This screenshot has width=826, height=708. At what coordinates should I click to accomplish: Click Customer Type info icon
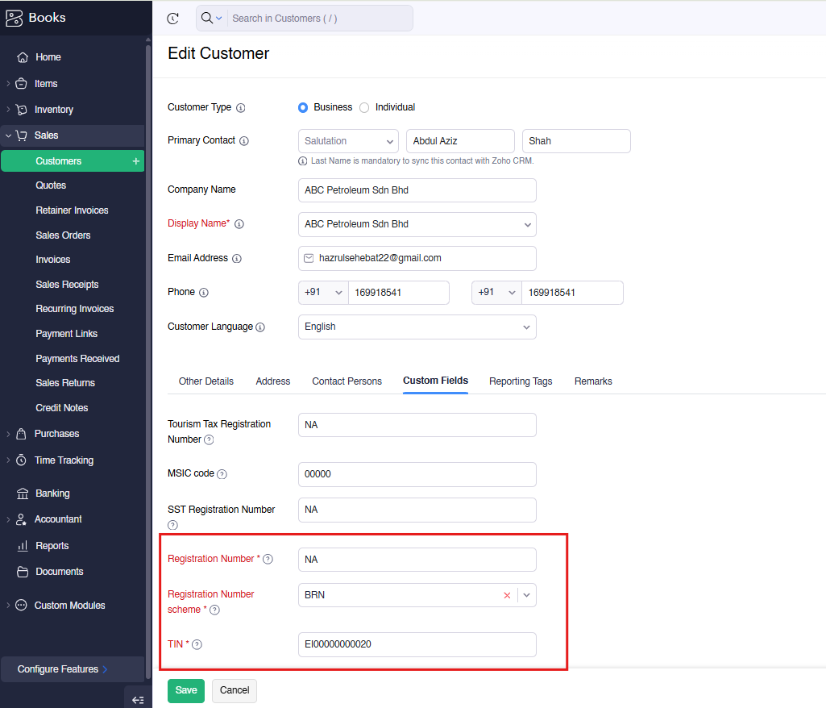click(241, 108)
